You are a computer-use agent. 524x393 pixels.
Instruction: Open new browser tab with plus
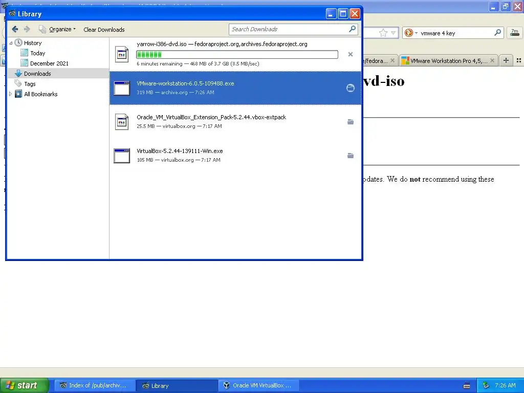pos(506,60)
